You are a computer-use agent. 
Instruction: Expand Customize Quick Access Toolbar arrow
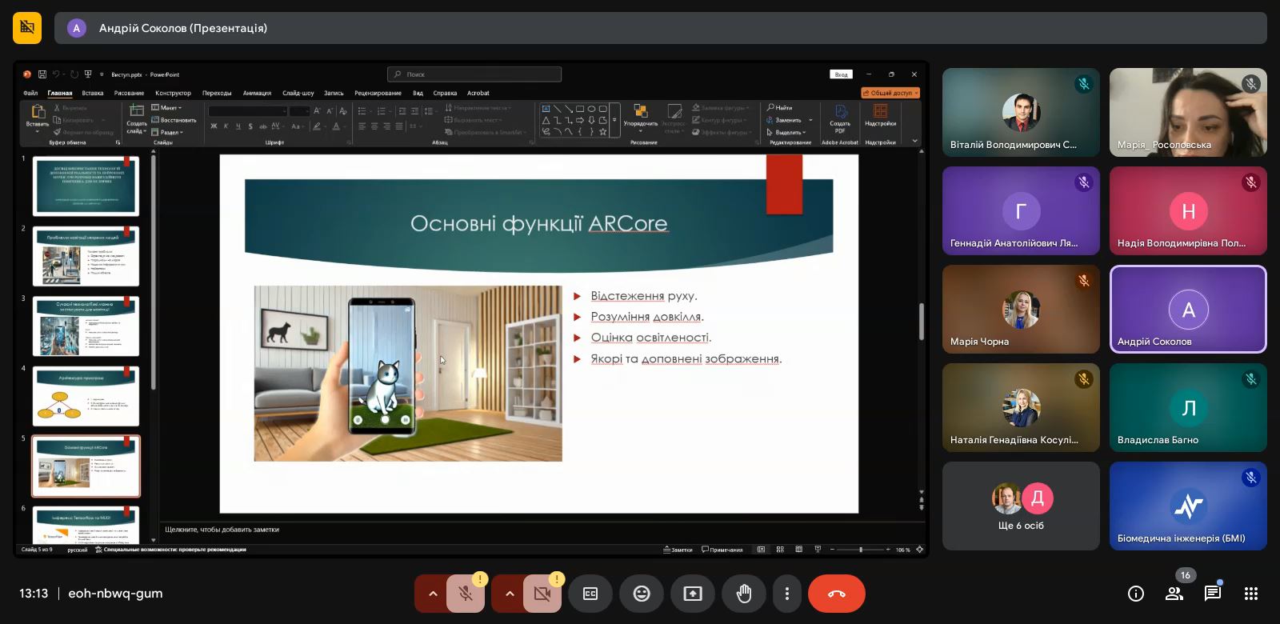coord(102,74)
